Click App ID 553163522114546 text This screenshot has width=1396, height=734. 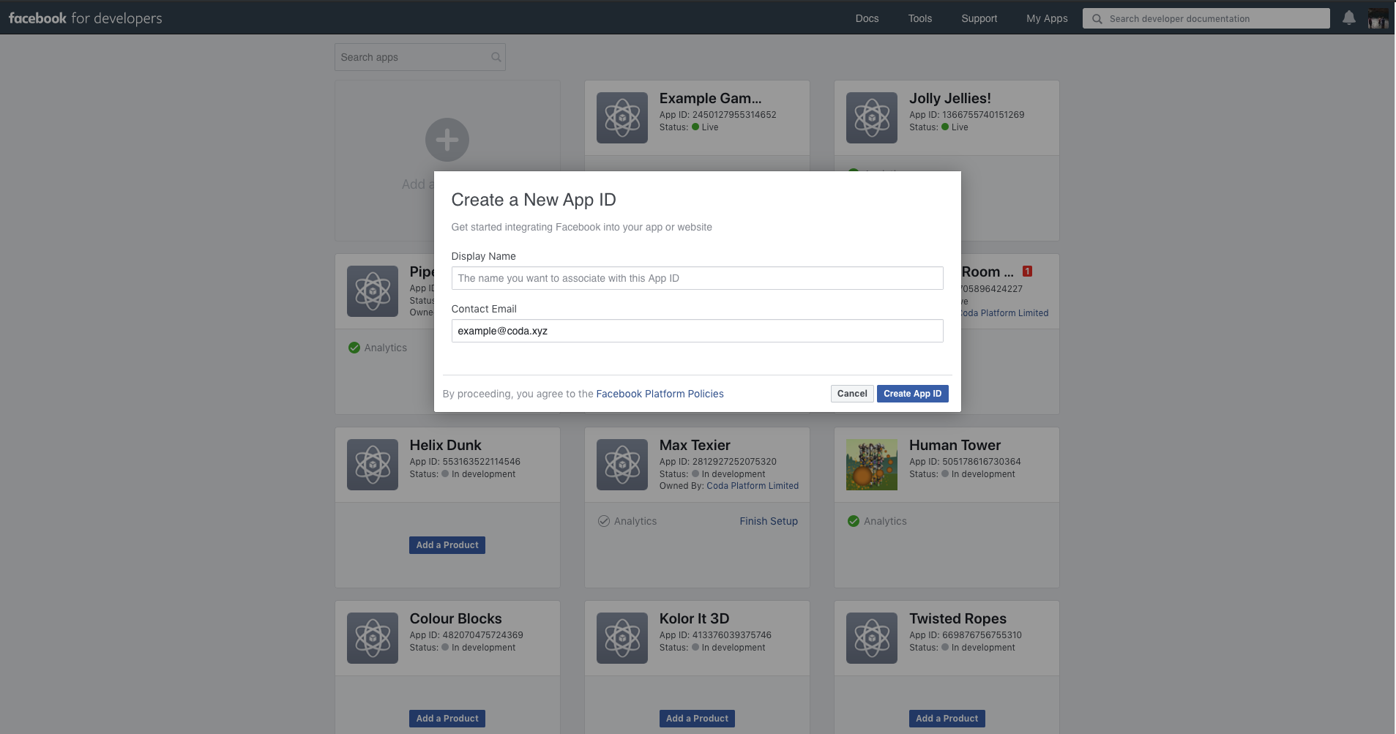pos(465,462)
